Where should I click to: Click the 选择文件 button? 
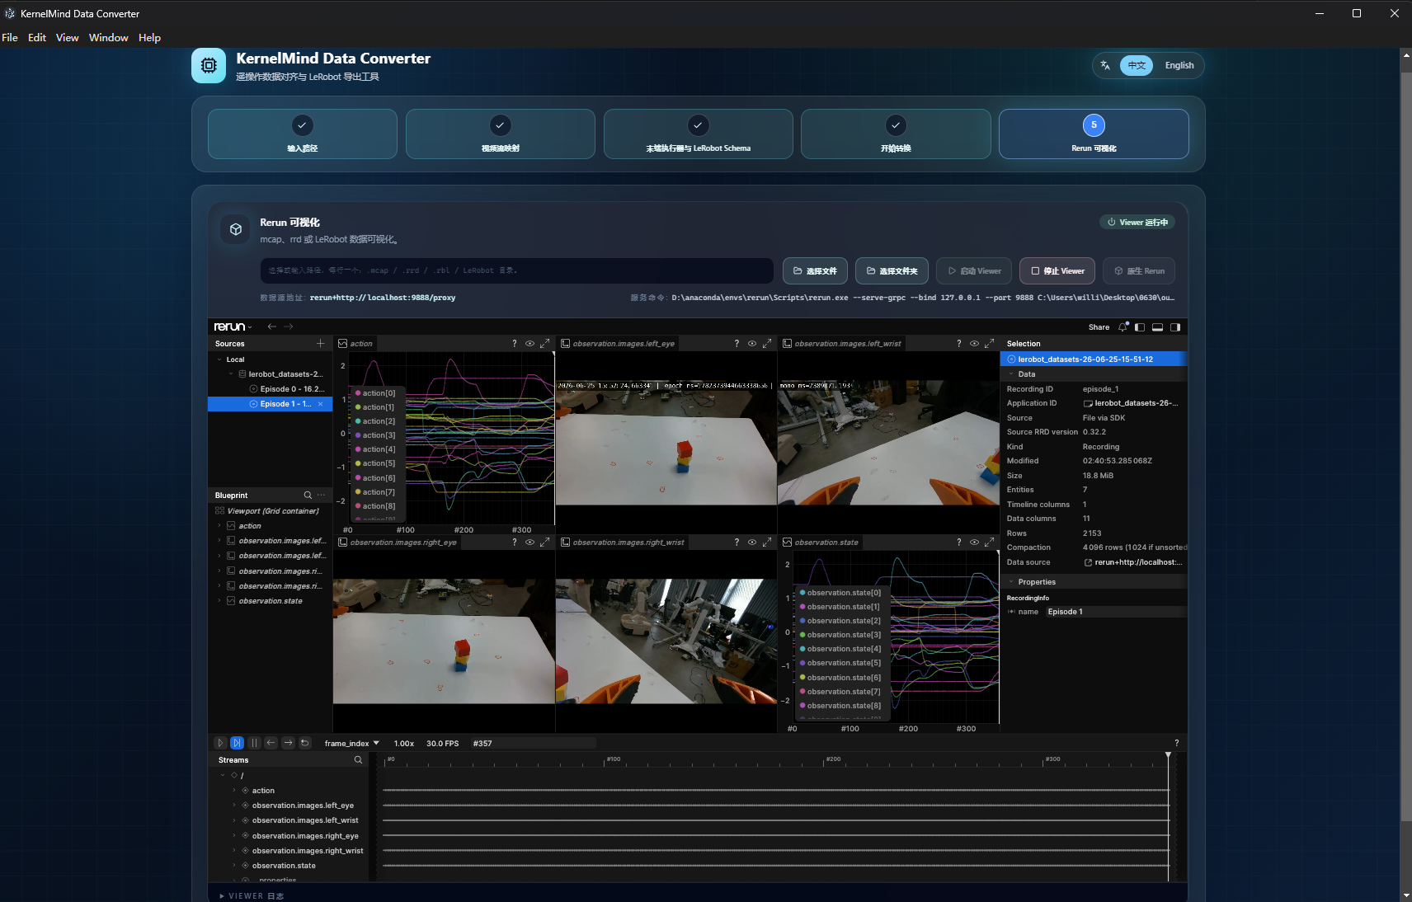click(814, 270)
